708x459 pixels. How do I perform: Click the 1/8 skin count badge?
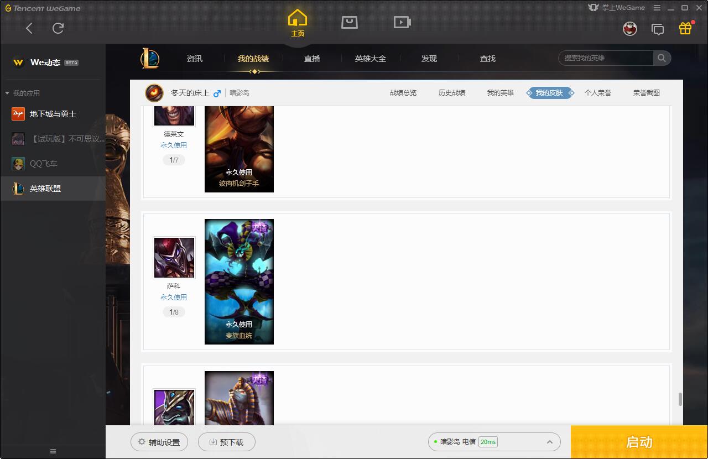(174, 312)
